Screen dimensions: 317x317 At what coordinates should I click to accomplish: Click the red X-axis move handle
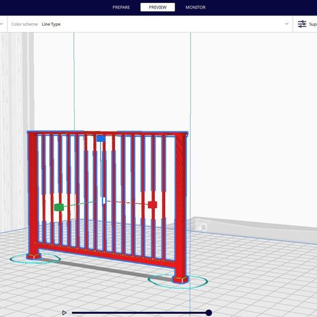152,205
